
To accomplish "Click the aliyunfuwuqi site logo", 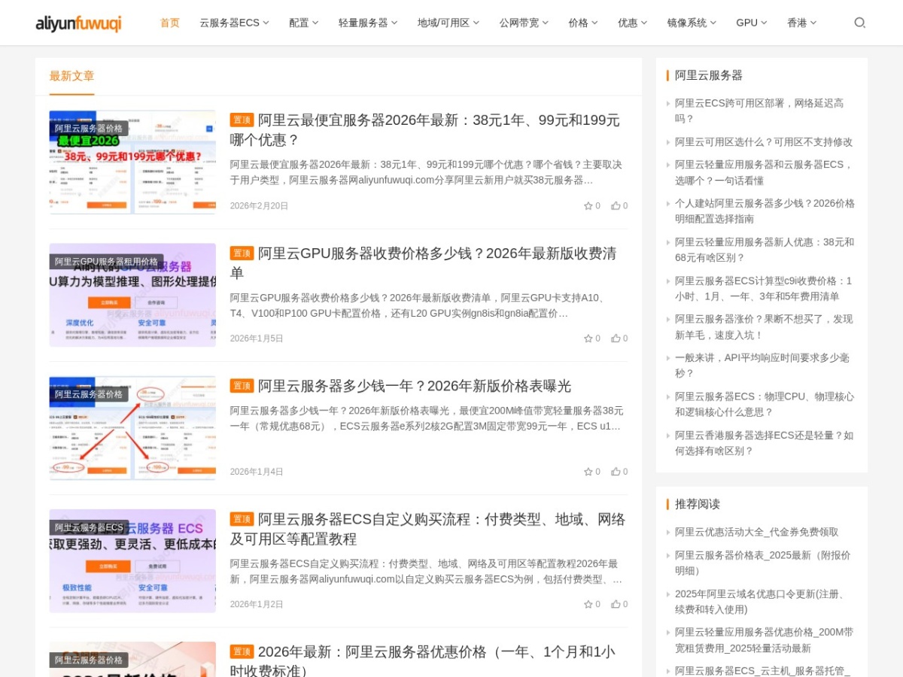I will 78,23.
